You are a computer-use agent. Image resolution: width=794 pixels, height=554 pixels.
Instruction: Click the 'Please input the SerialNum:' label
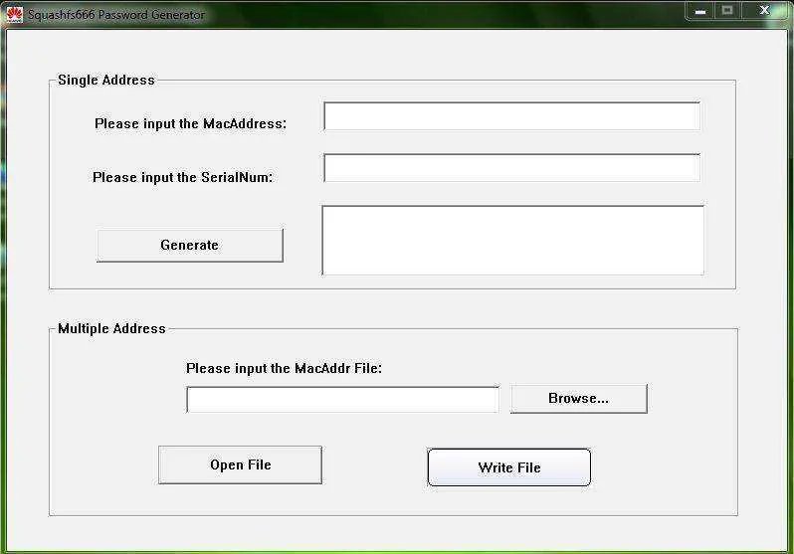[182, 177]
